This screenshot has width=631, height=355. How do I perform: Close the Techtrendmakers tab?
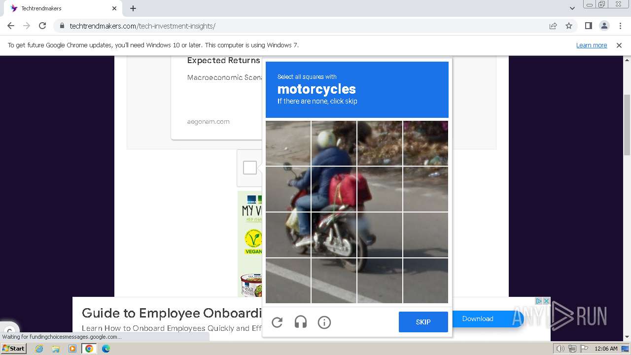click(x=114, y=8)
